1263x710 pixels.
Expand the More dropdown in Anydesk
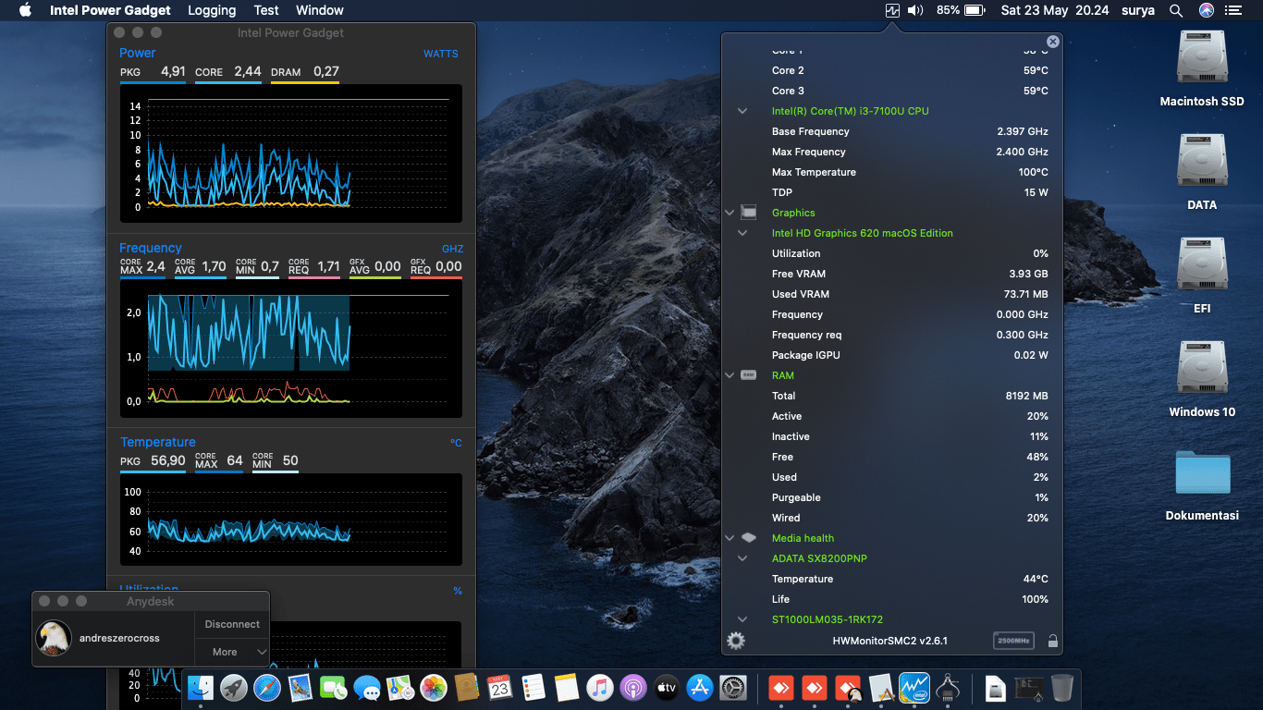[232, 652]
